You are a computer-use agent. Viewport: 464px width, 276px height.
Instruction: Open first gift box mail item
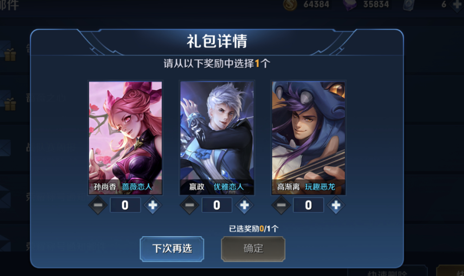pos(10,55)
